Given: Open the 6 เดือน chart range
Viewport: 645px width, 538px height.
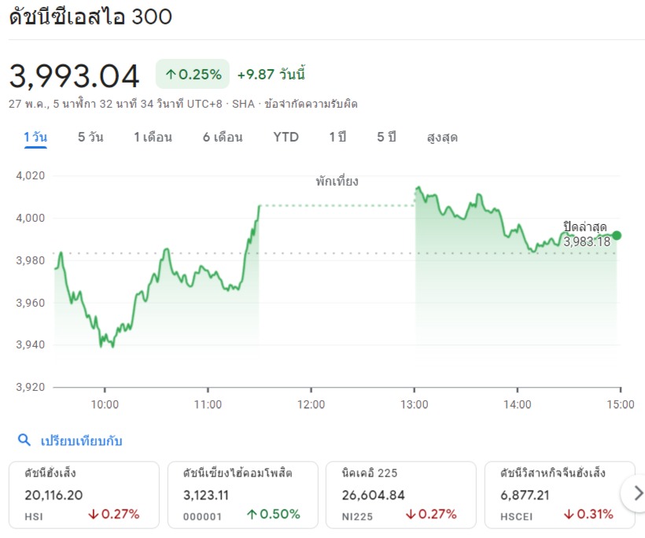Looking at the screenshot, I should click(223, 137).
